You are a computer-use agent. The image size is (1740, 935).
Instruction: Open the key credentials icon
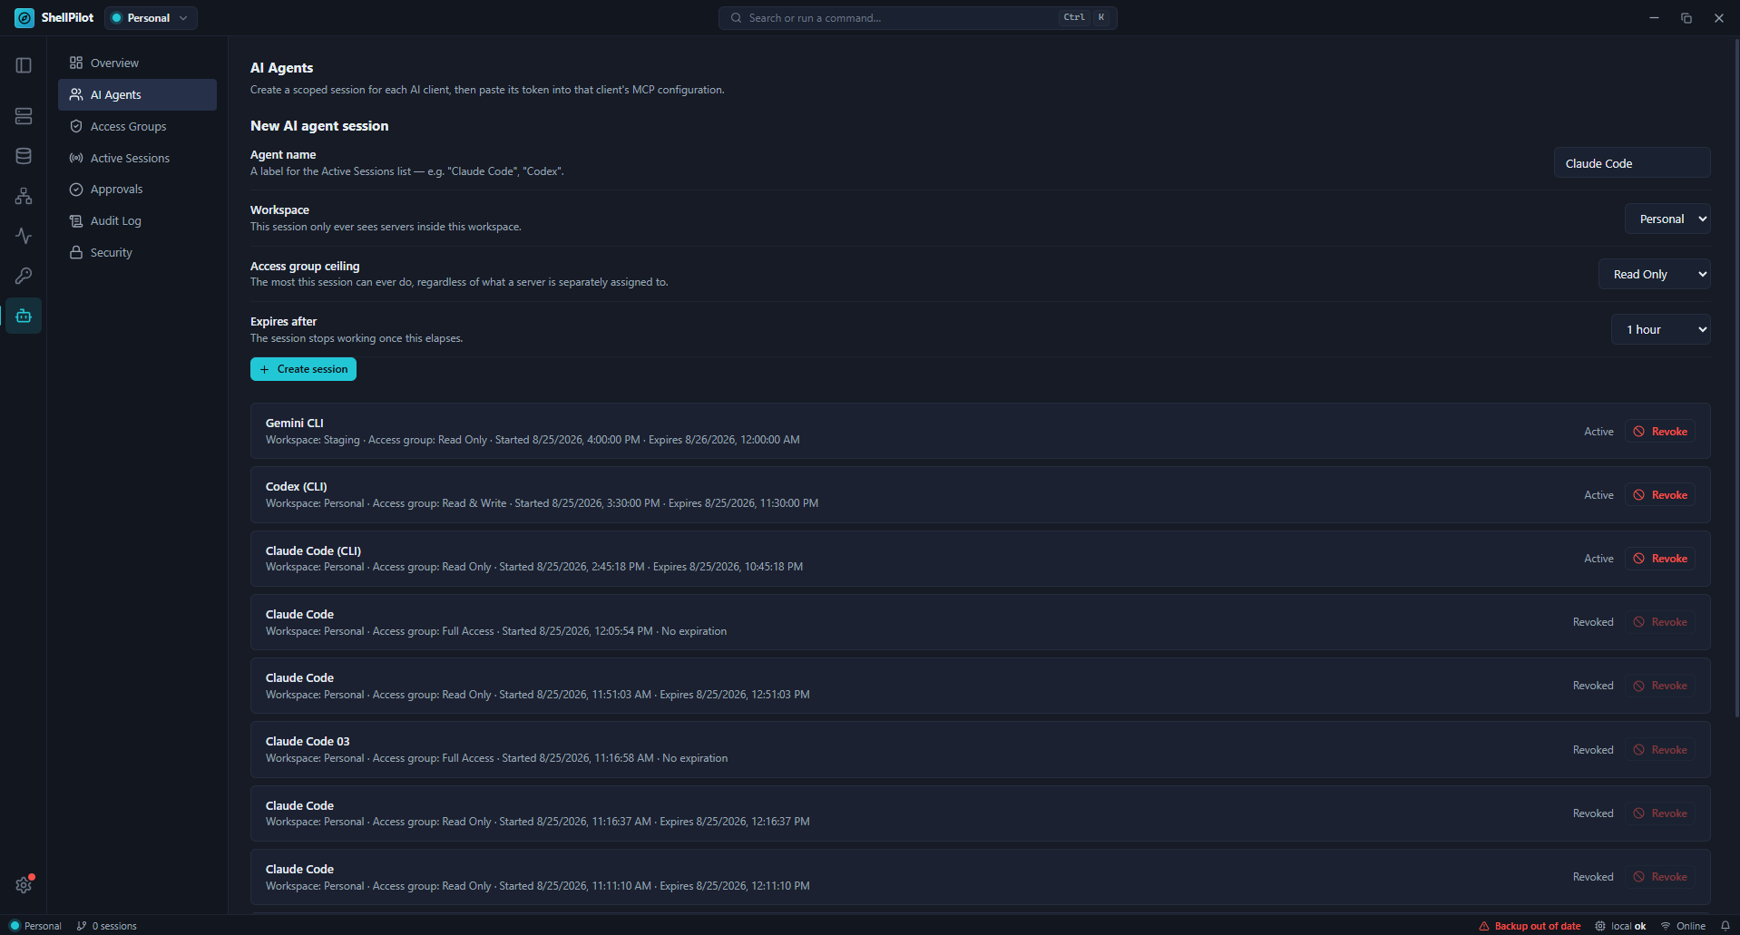[x=24, y=276]
